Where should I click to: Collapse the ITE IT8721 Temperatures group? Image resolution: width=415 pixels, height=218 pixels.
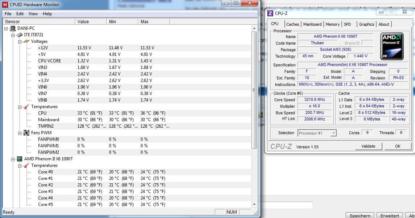click(x=20, y=107)
